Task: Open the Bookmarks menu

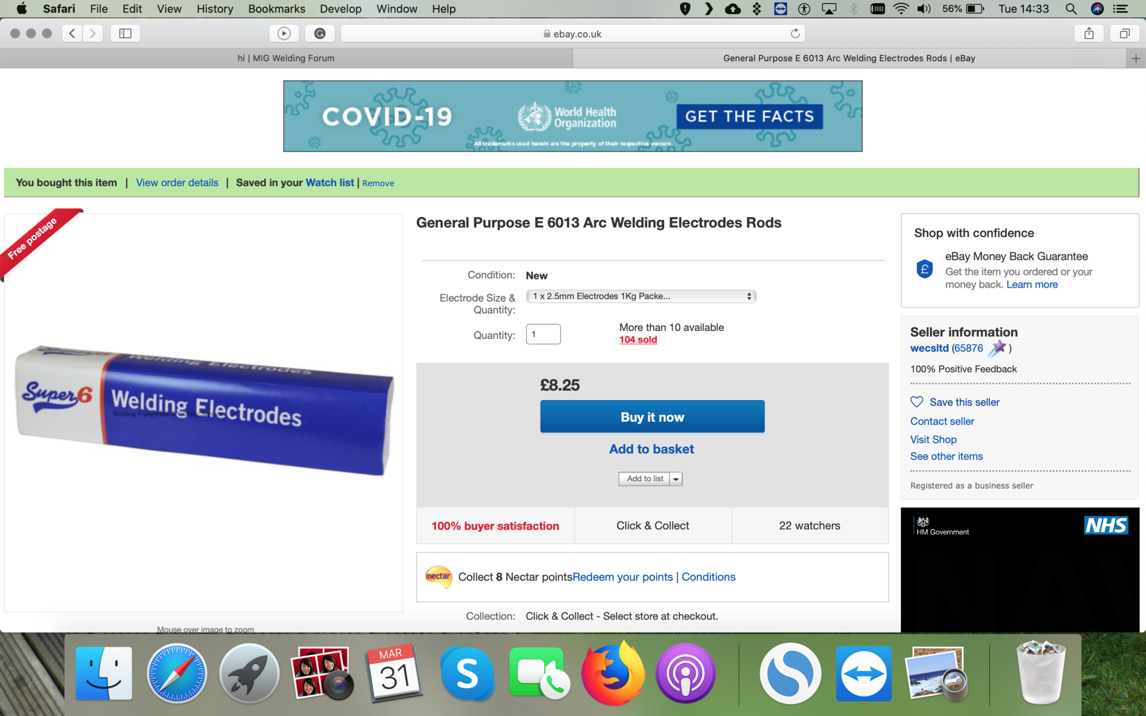Action: point(276,9)
